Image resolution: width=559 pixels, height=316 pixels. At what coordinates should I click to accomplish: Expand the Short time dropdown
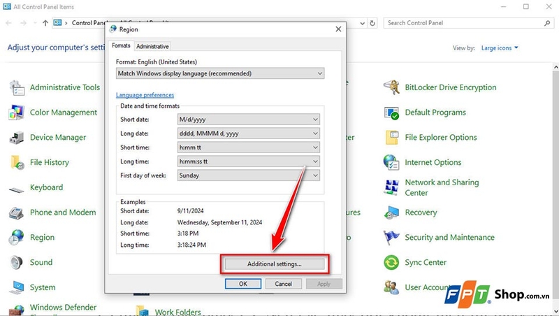(249, 148)
